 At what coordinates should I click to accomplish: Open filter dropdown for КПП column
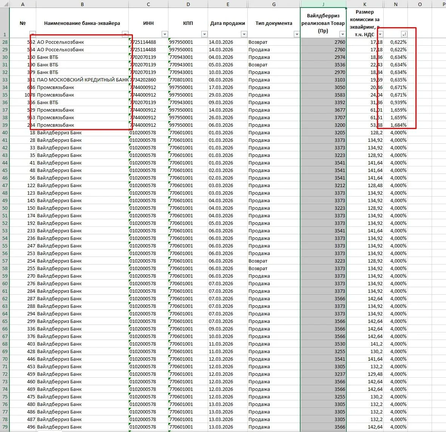click(x=204, y=34)
